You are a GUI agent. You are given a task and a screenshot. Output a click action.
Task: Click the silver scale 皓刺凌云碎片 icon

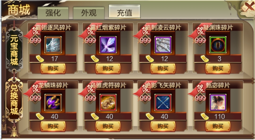163,45
